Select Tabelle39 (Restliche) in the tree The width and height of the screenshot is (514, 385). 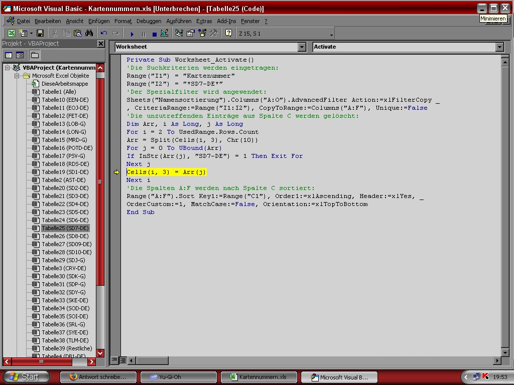(67, 348)
